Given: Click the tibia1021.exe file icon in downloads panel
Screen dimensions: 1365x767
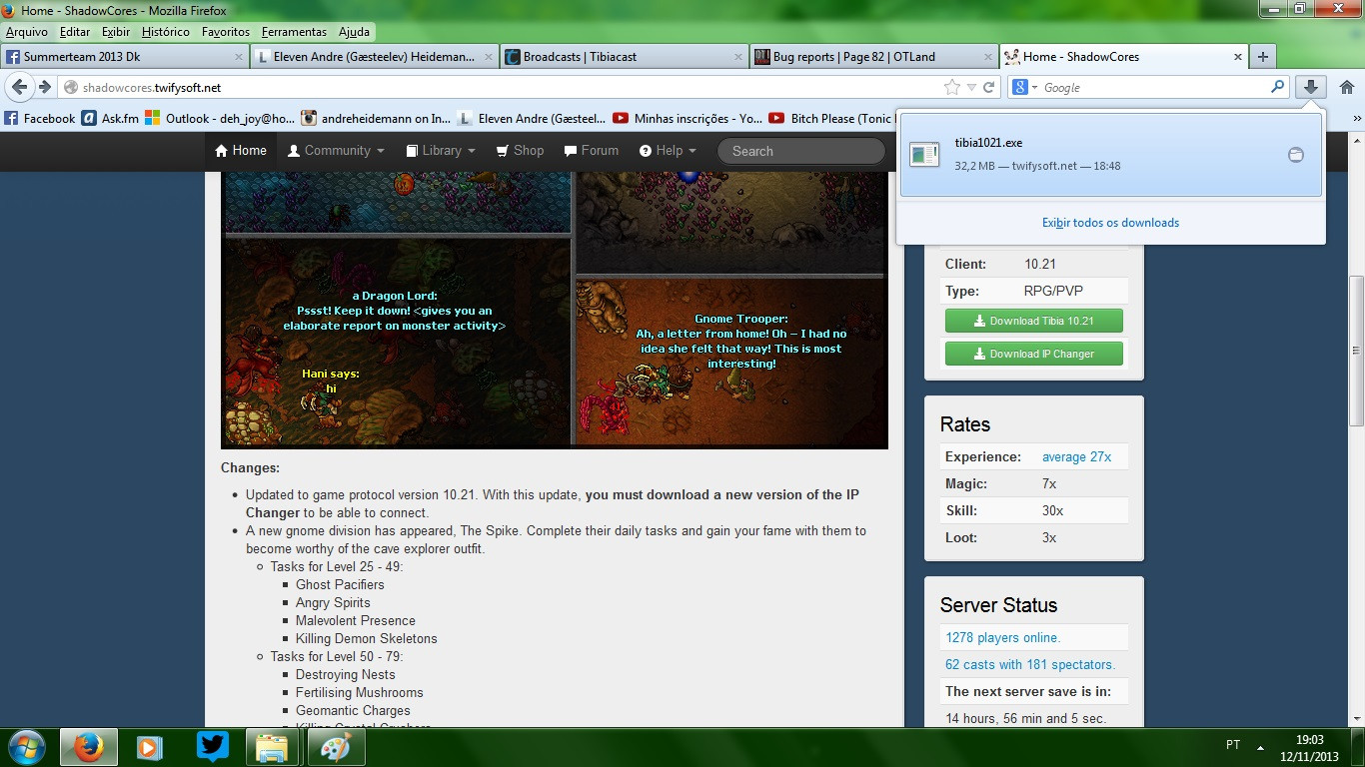Looking at the screenshot, I should tap(924, 154).
